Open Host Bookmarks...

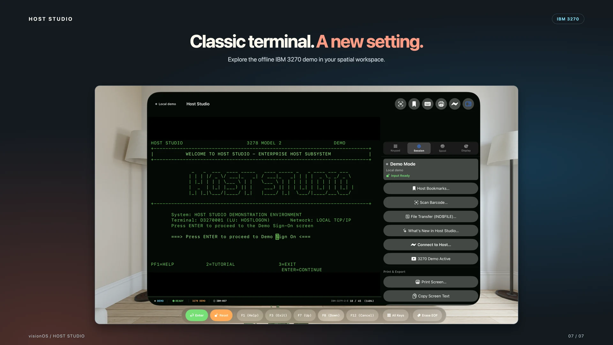431,188
